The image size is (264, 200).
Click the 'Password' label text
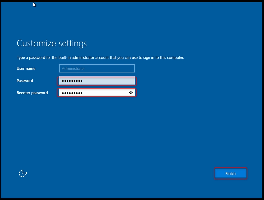pyautogui.click(x=25, y=81)
